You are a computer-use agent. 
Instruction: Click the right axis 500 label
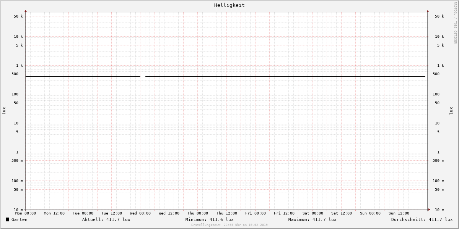(x=436, y=74)
